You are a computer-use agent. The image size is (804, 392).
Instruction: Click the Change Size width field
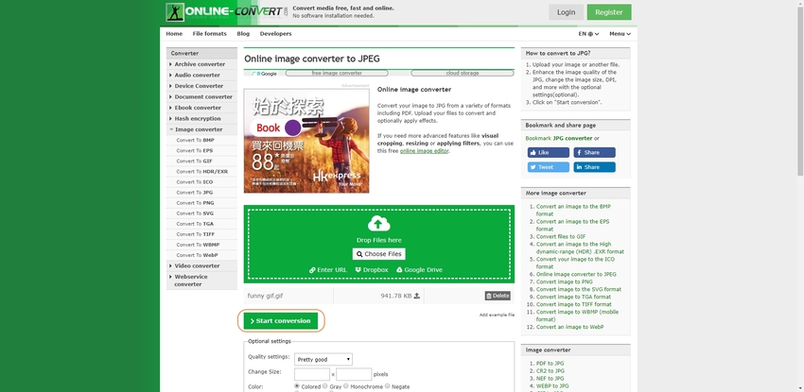point(312,374)
